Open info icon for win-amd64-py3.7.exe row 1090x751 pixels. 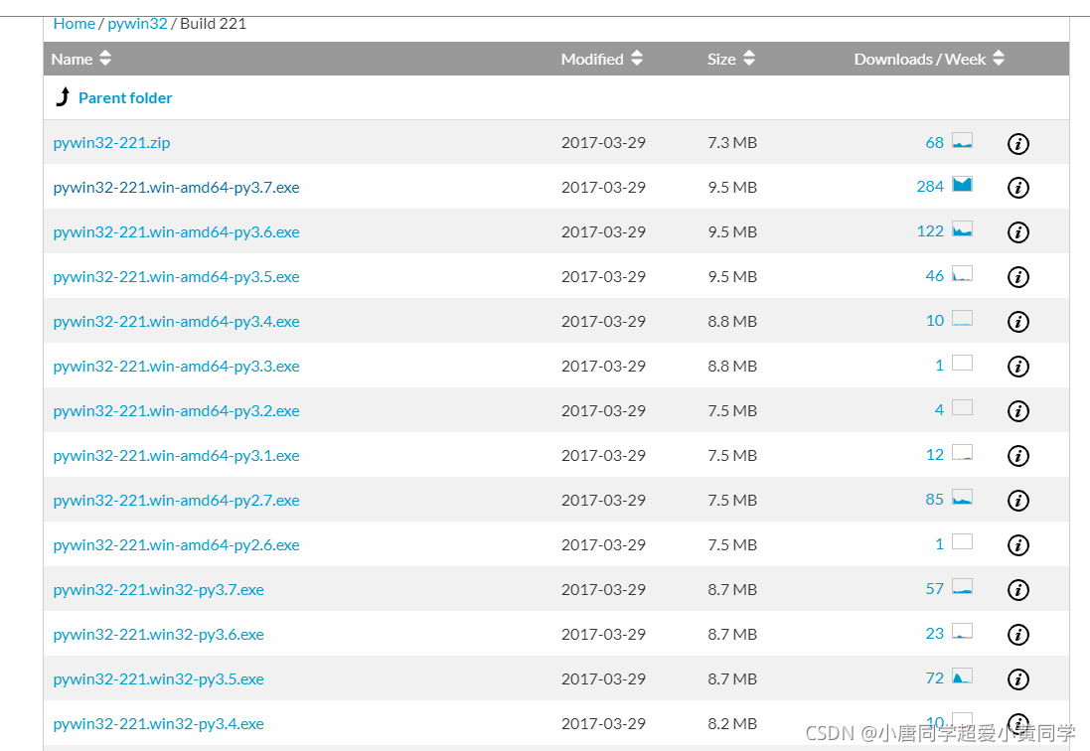pyautogui.click(x=1017, y=188)
